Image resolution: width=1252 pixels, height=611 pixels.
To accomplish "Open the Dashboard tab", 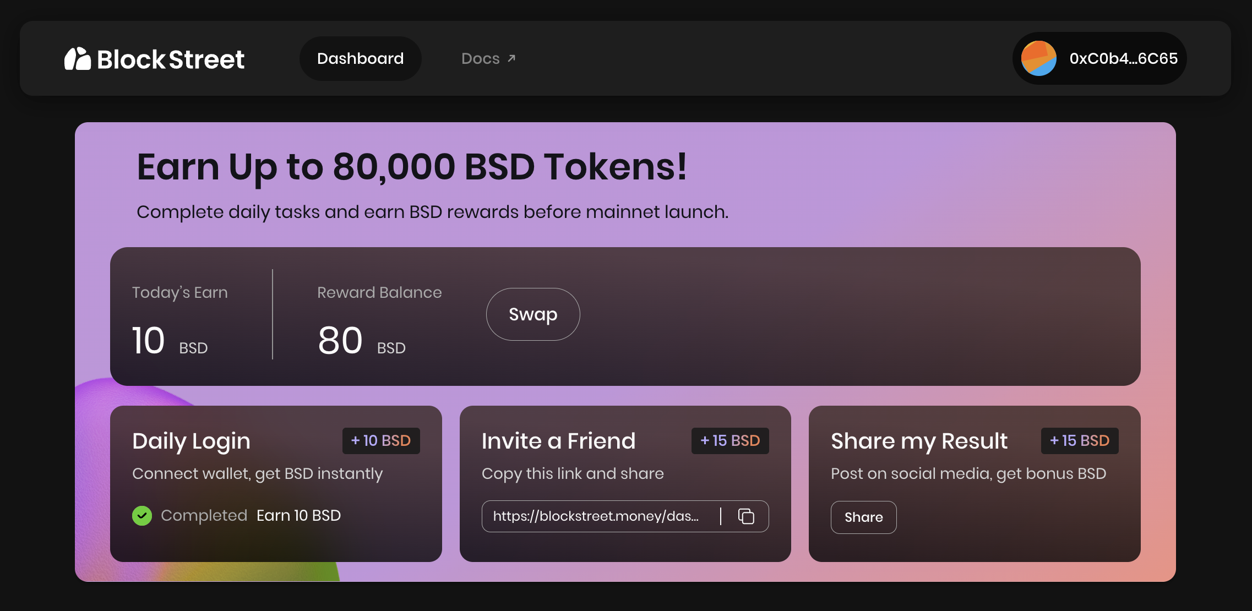I will (360, 58).
